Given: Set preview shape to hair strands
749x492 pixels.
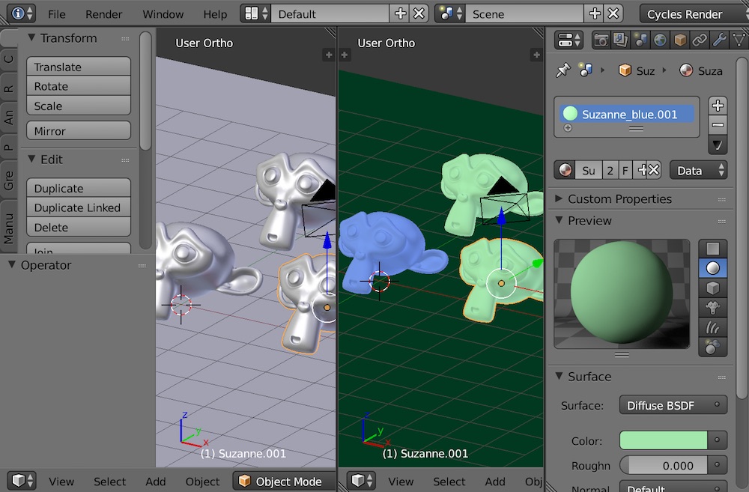Looking at the screenshot, I should tap(713, 327).
